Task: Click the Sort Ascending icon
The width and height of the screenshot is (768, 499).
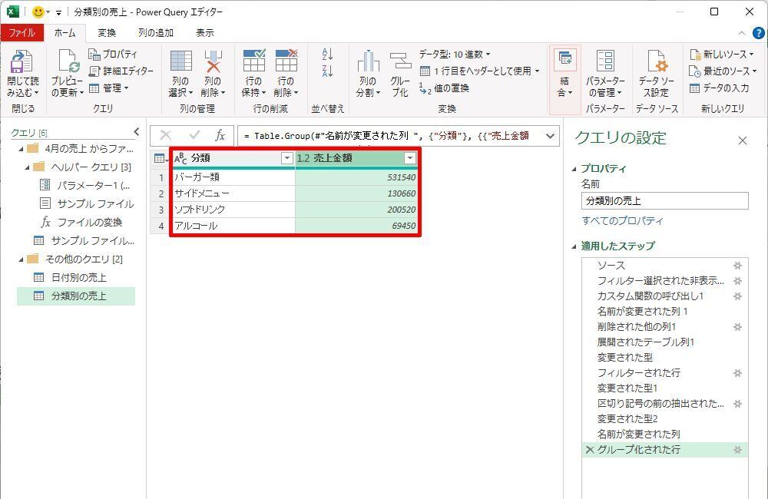Action: [x=328, y=55]
